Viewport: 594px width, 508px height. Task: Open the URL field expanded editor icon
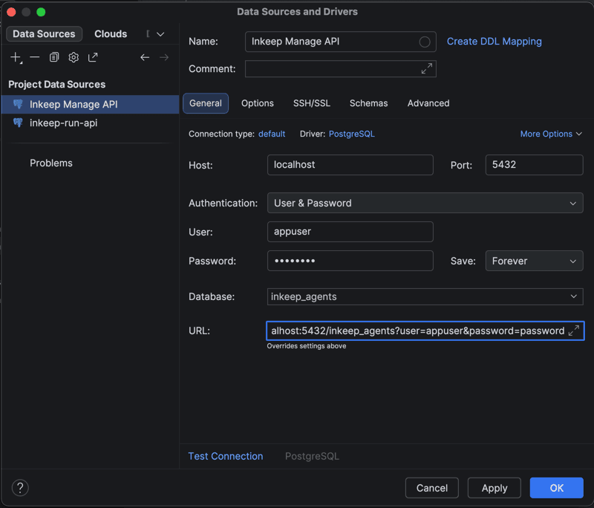click(x=575, y=330)
